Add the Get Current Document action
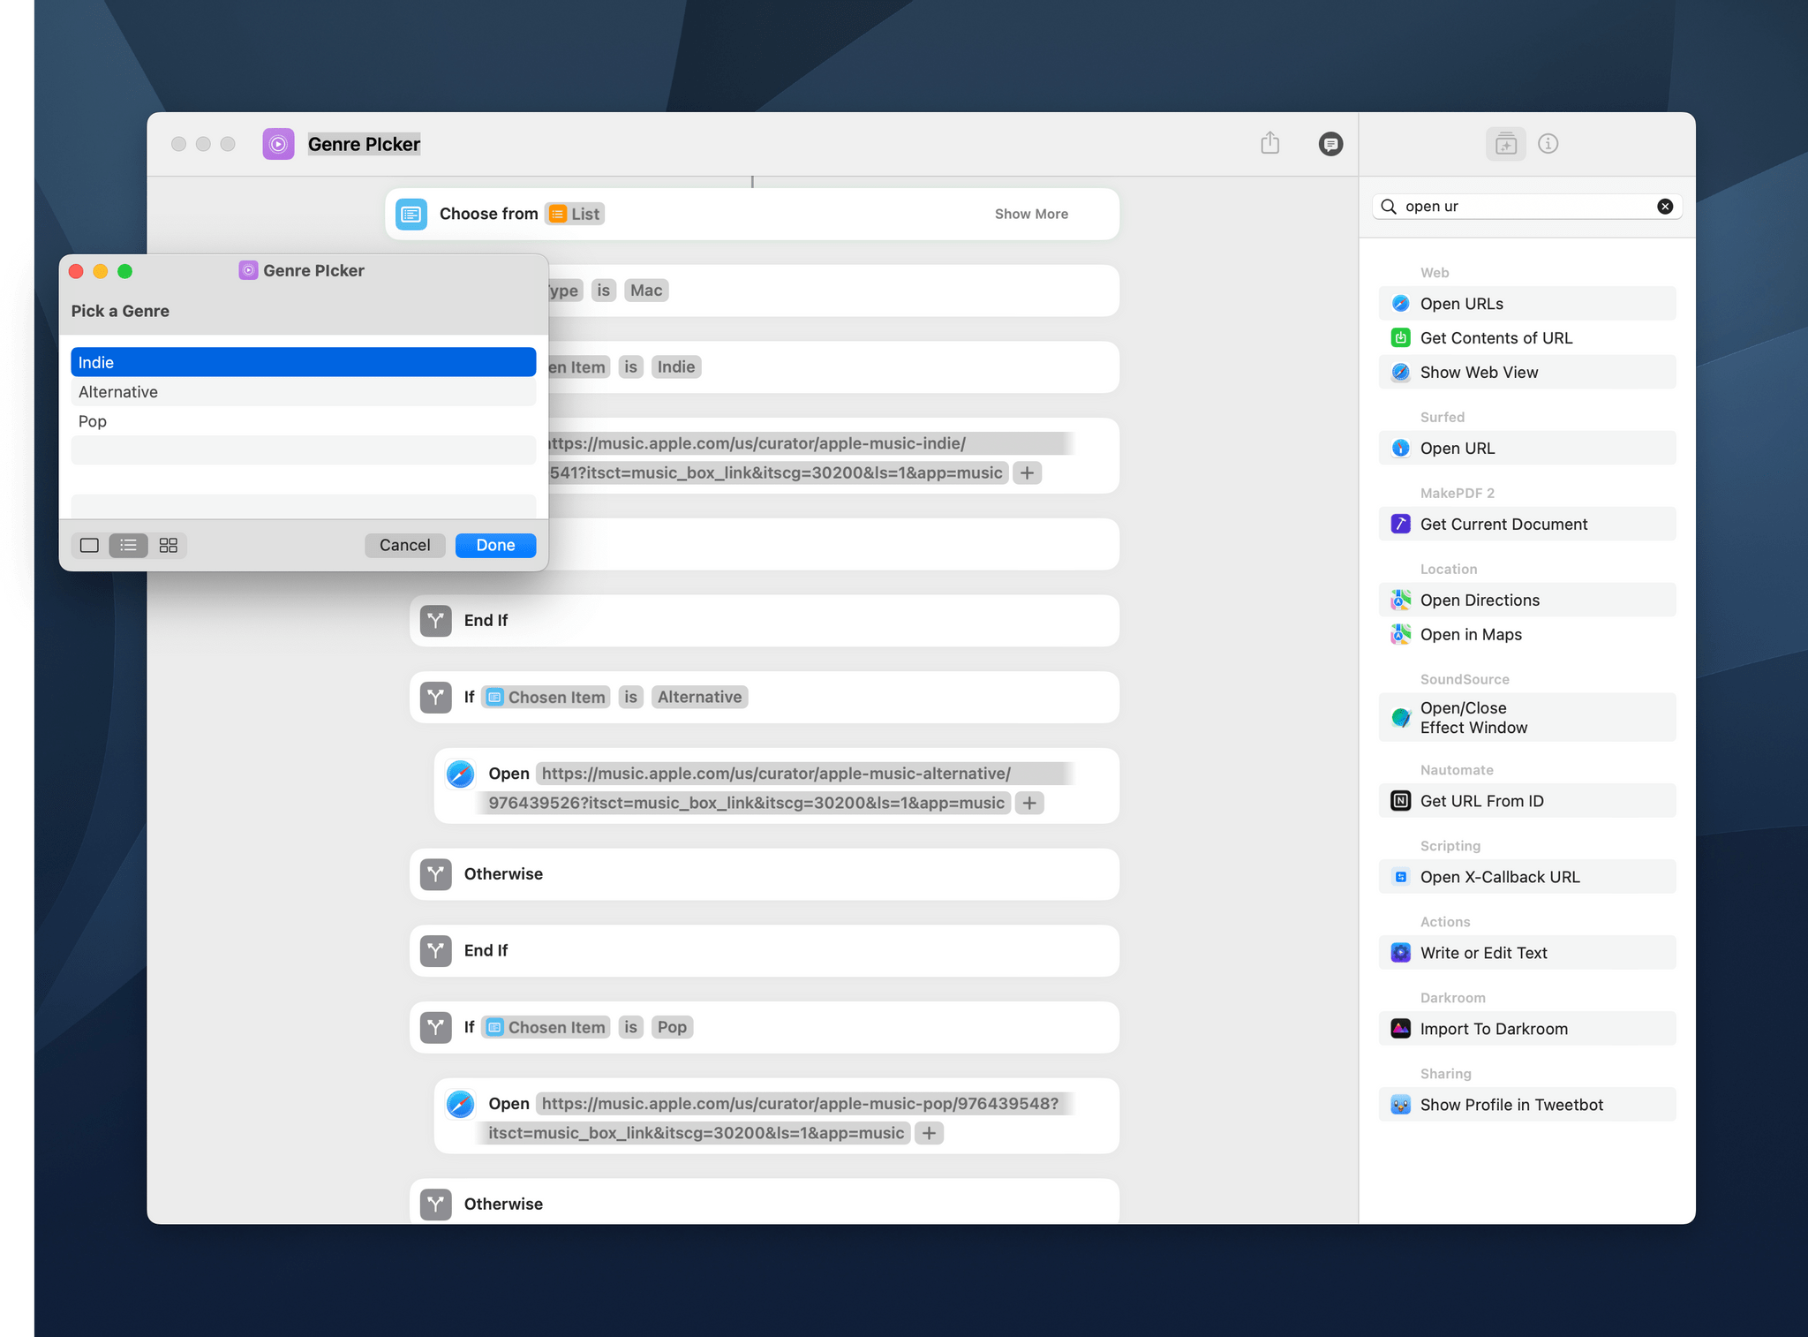Viewport: 1808px width, 1337px height. [x=1527, y=525]
